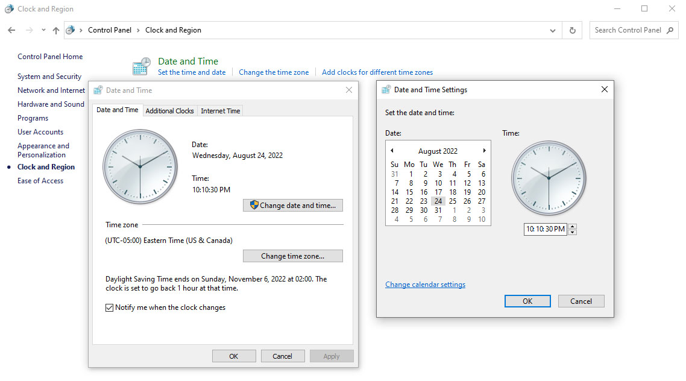Viewport: 686px width, 381px height.
Task: Click the shield icon on Change date button
Action: [254, 205]
